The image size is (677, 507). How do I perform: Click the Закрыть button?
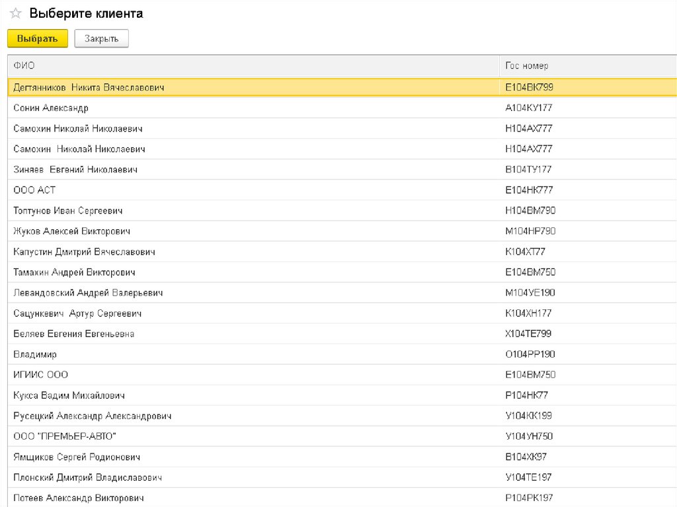101,39
